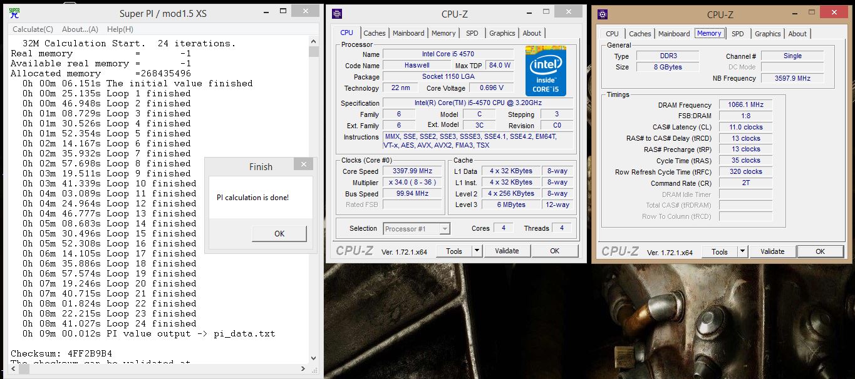This screenshot has width=855, height=379.
Task: Click the DRAM Frequency value 1066.1 MHz
Action: (745, 105)
